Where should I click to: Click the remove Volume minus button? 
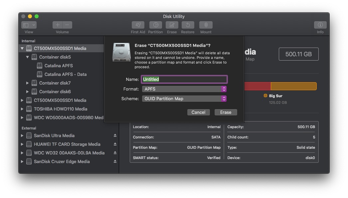click(67, 25)
